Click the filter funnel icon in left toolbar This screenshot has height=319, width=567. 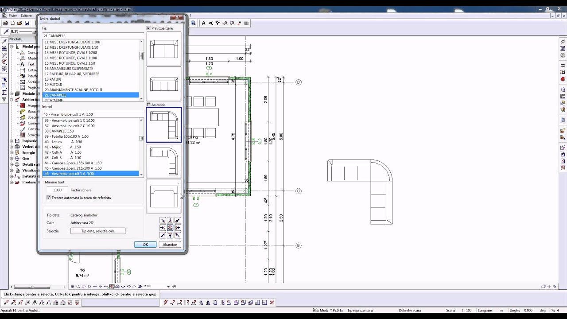[x=4, y=99]
